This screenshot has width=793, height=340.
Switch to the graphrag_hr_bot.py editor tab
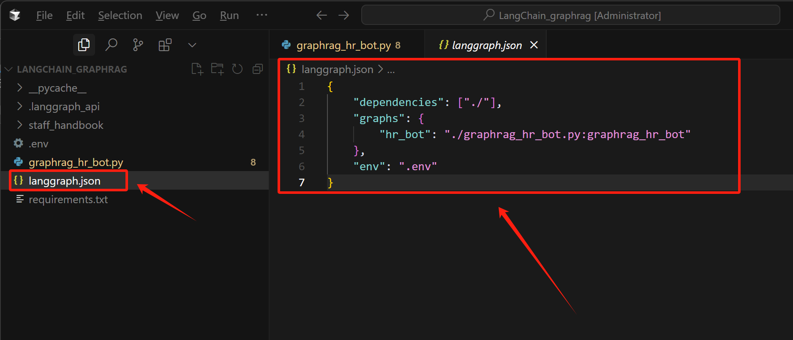(347, 45)
